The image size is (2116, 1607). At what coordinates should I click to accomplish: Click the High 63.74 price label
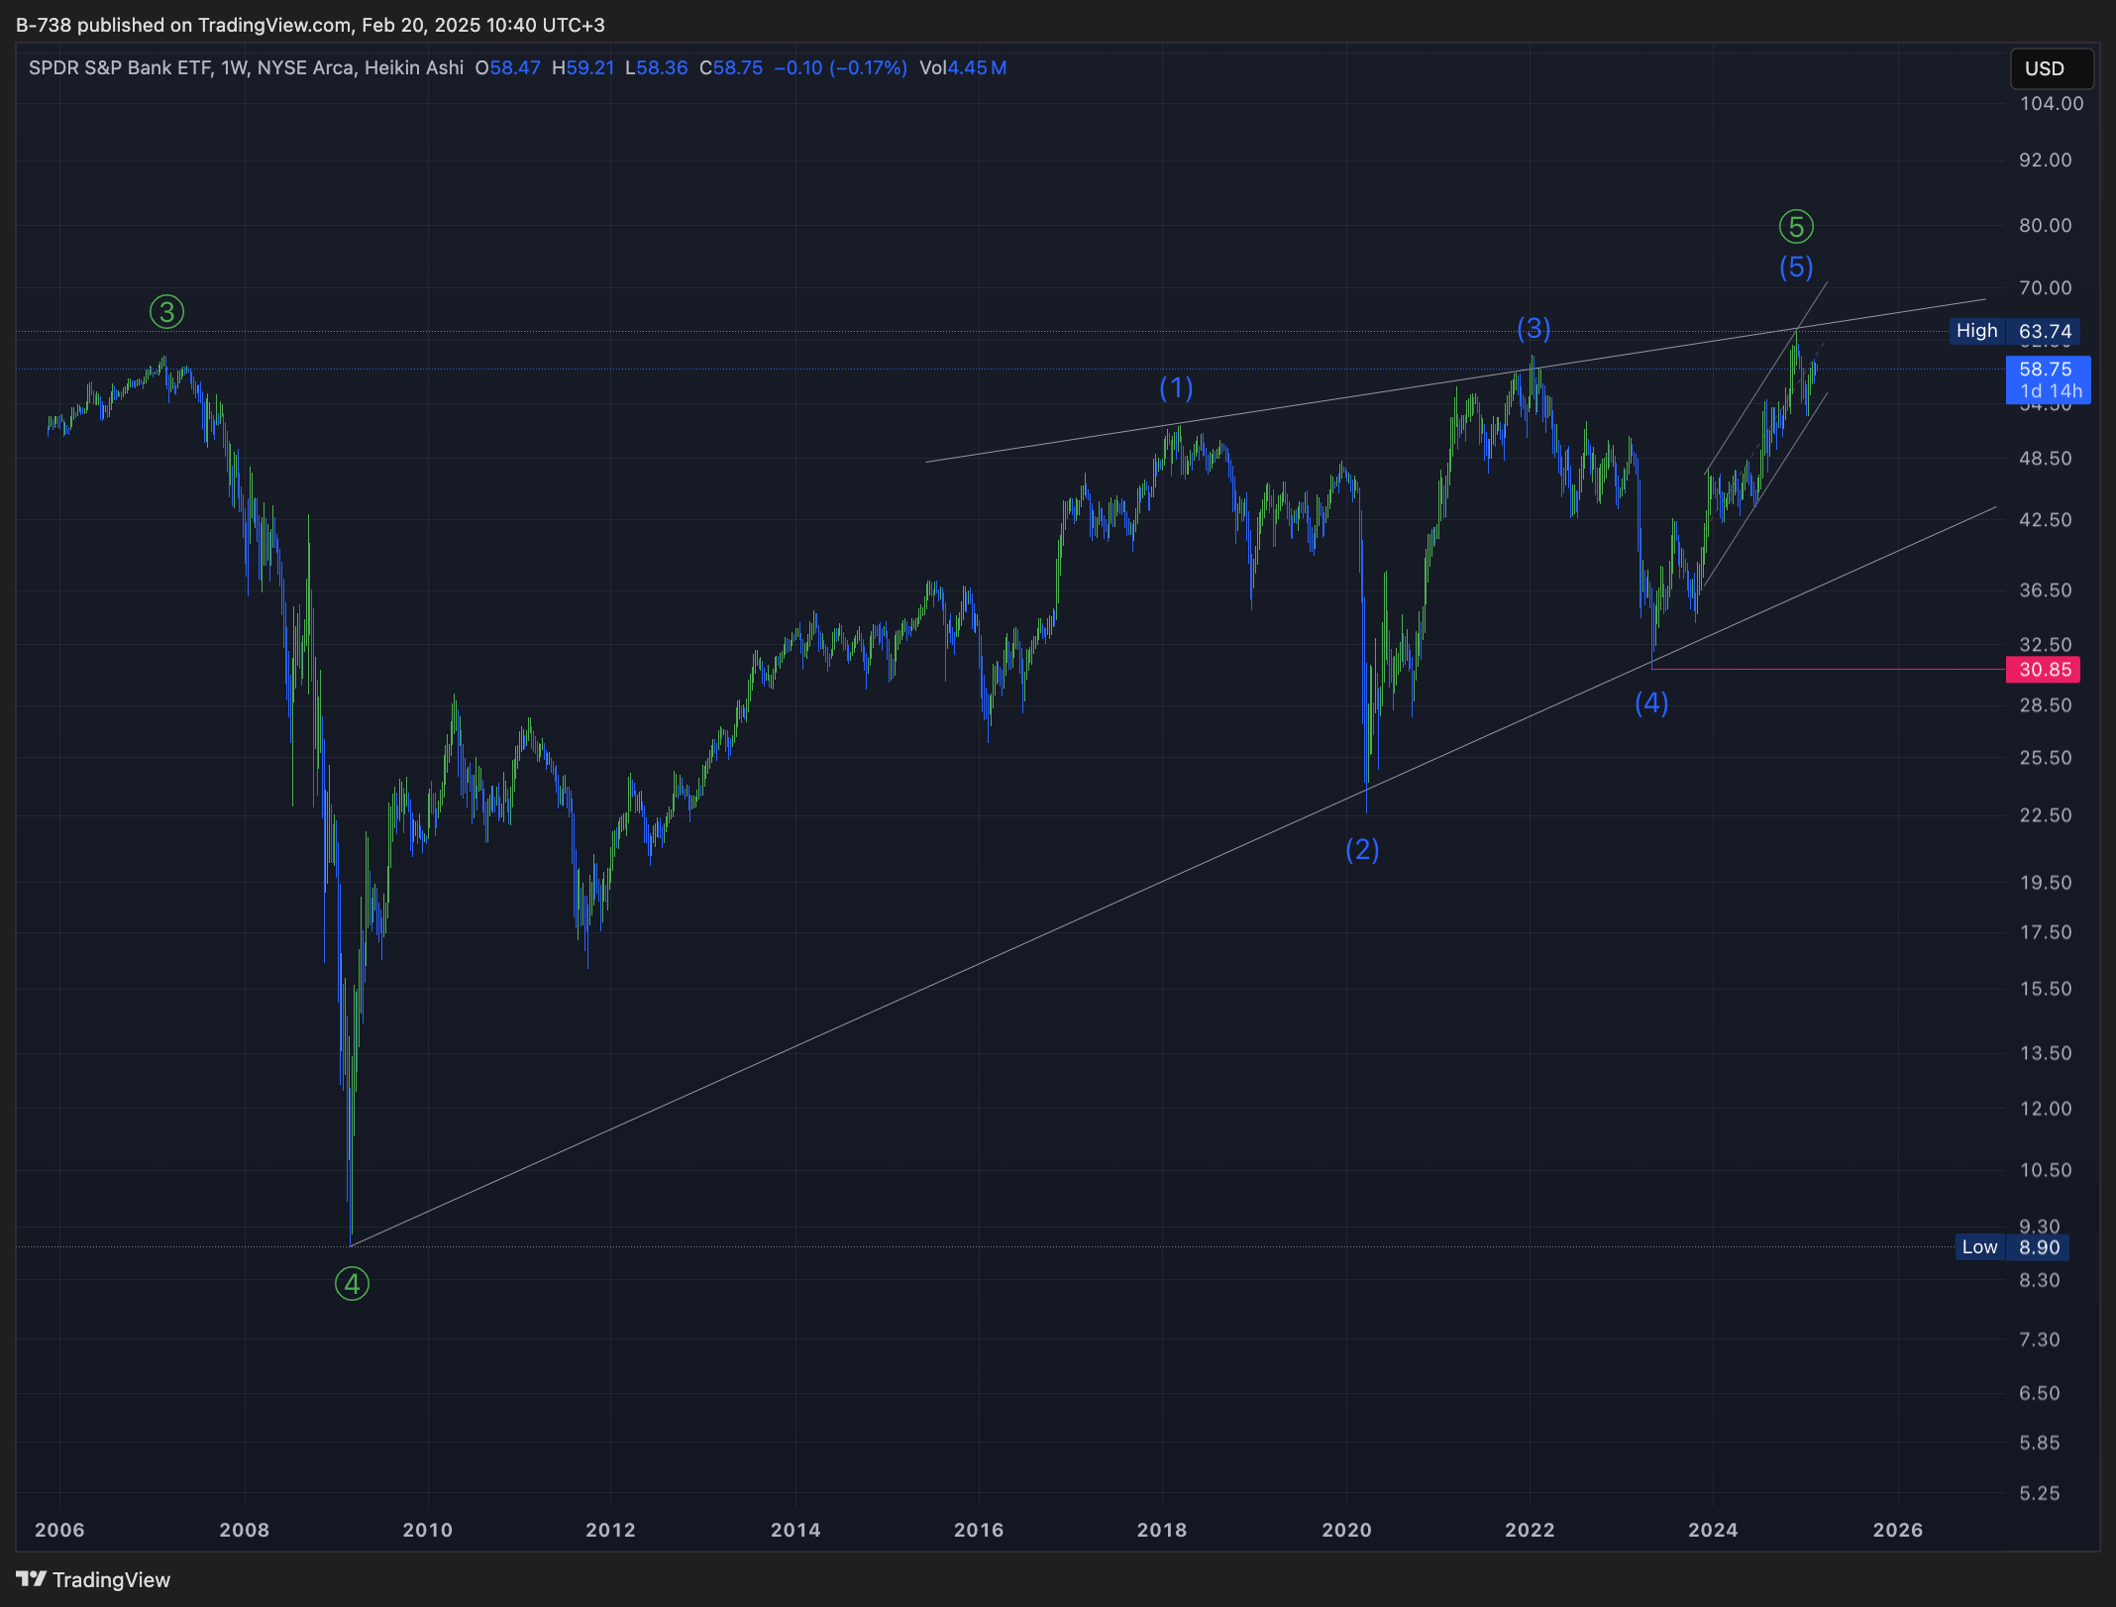pyautogui.click(x=2014, y=331)
